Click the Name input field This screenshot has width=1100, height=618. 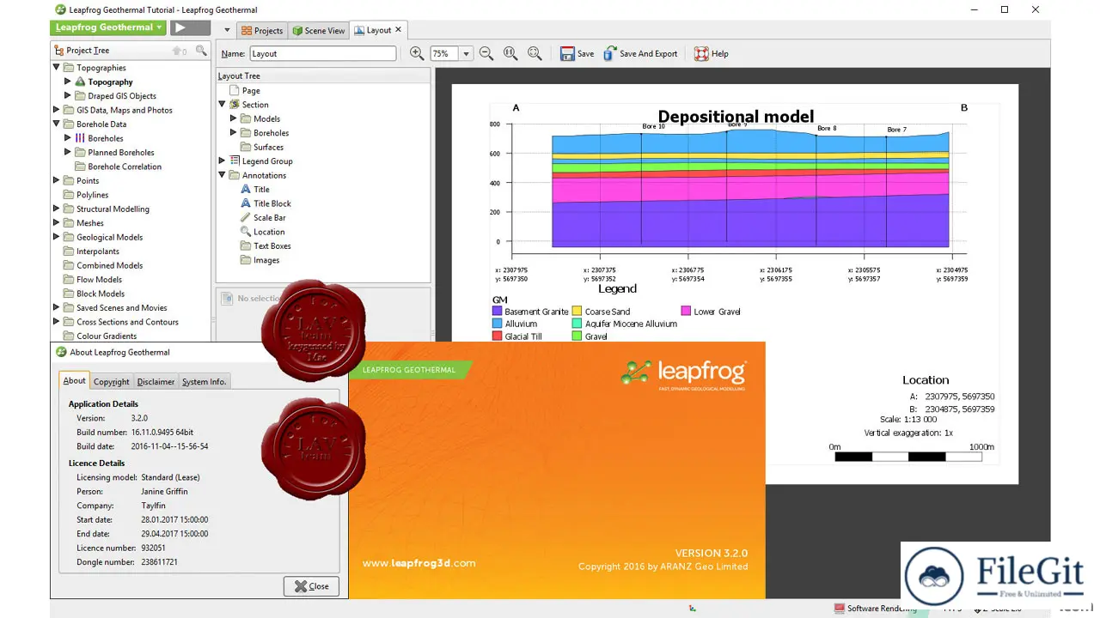tap(323, 53)
